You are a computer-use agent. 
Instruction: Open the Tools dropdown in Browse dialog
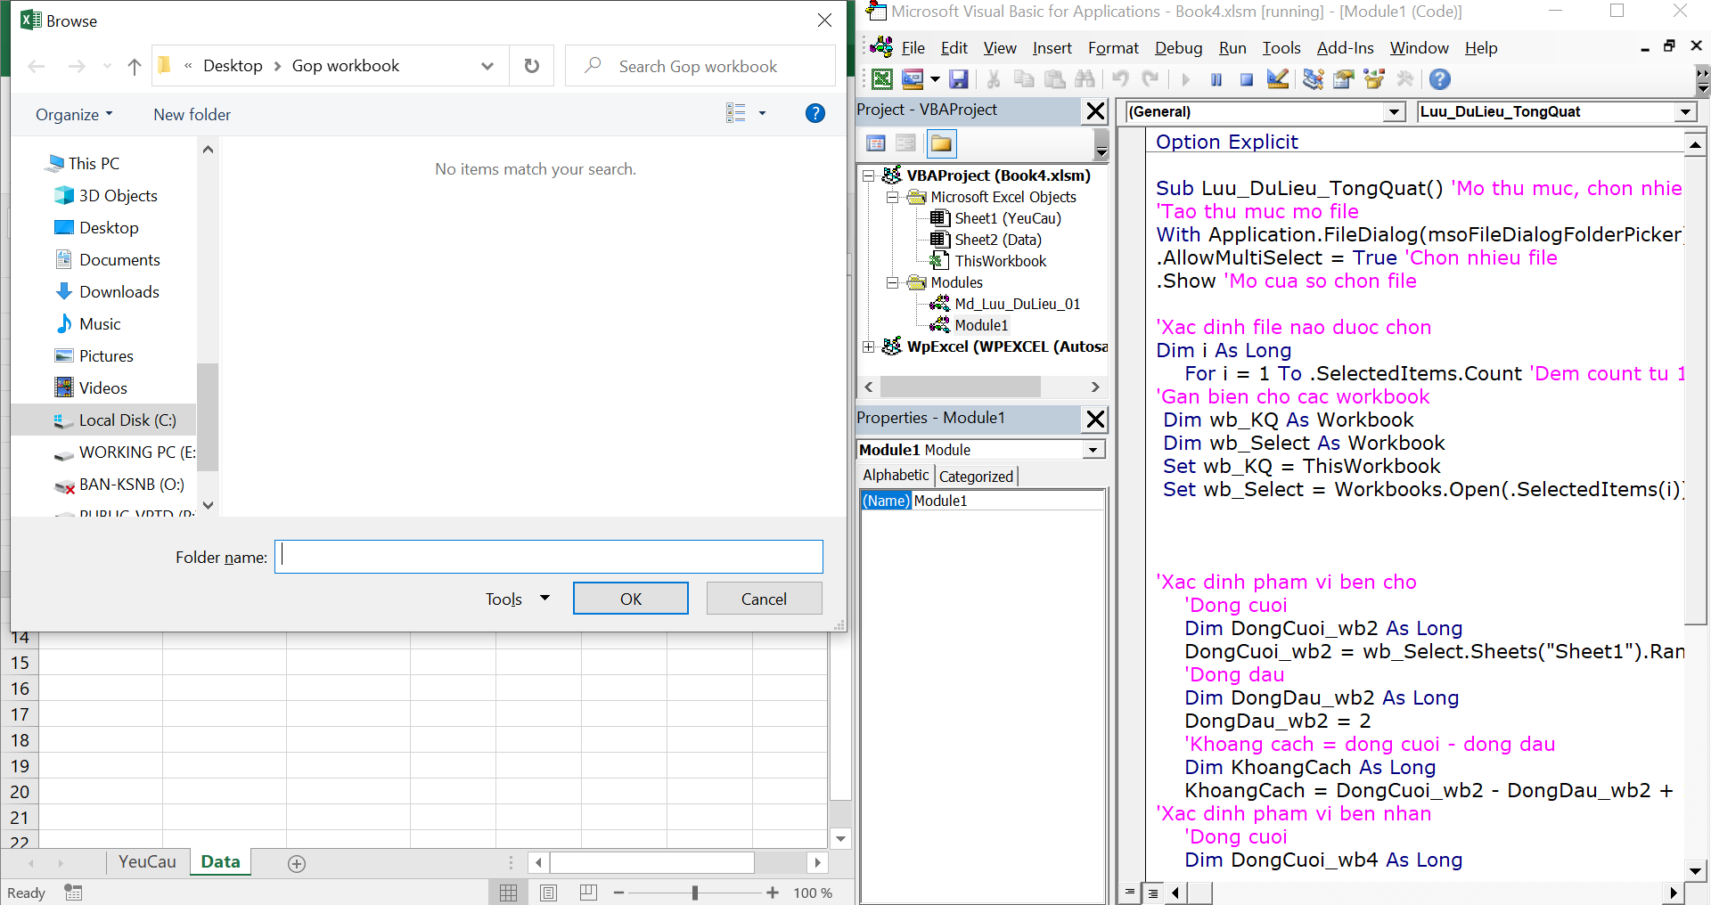tap(518, 599)
